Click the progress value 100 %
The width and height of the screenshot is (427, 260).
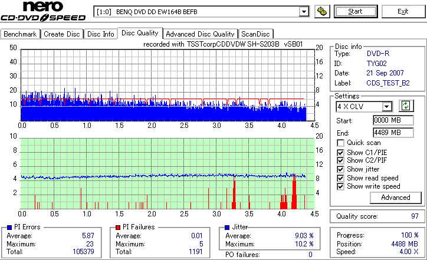pos(410,235)
